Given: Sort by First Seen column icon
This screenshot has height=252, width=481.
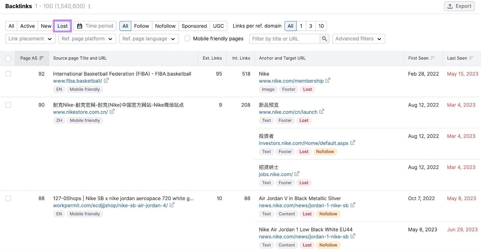Looking at the screenshot, I should (x=433, y=58).
